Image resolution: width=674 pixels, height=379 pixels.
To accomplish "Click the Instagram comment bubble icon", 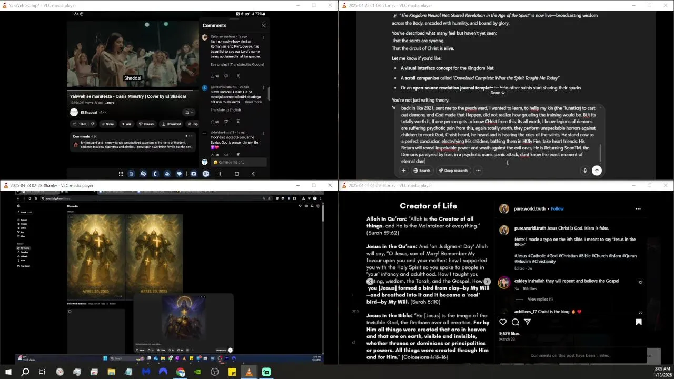I will click(516, 322).
